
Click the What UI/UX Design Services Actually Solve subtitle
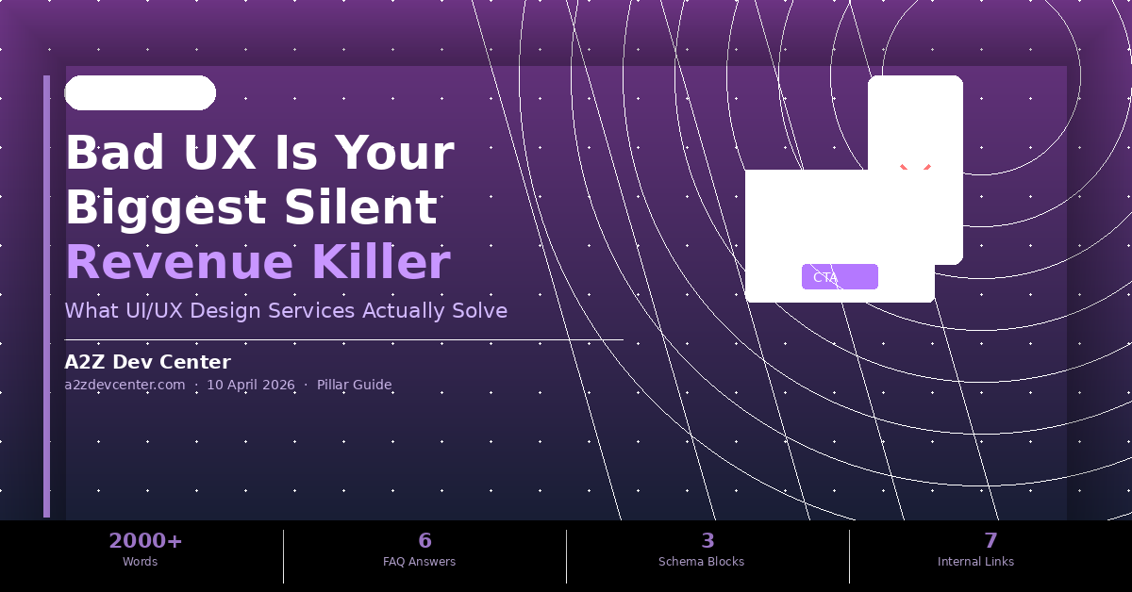click(x=285, y=310)
